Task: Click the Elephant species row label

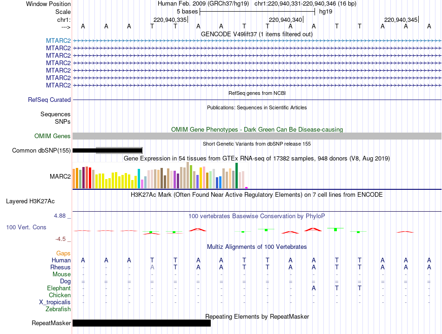Action: (59, 288)
